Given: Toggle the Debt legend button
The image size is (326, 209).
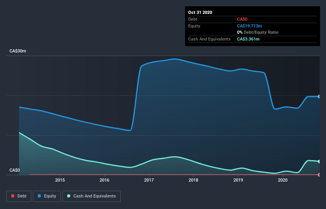Looking at the screenshot, I should tap(19, 196).
